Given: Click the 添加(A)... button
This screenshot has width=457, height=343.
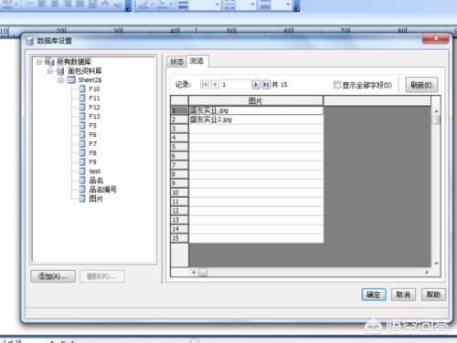Looking at the screenshot, I should (53, 276).
